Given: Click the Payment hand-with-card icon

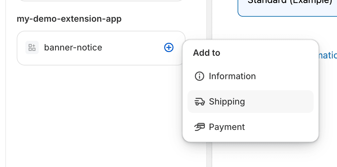Looking at the screenshot, I should (x=199, y=127).
